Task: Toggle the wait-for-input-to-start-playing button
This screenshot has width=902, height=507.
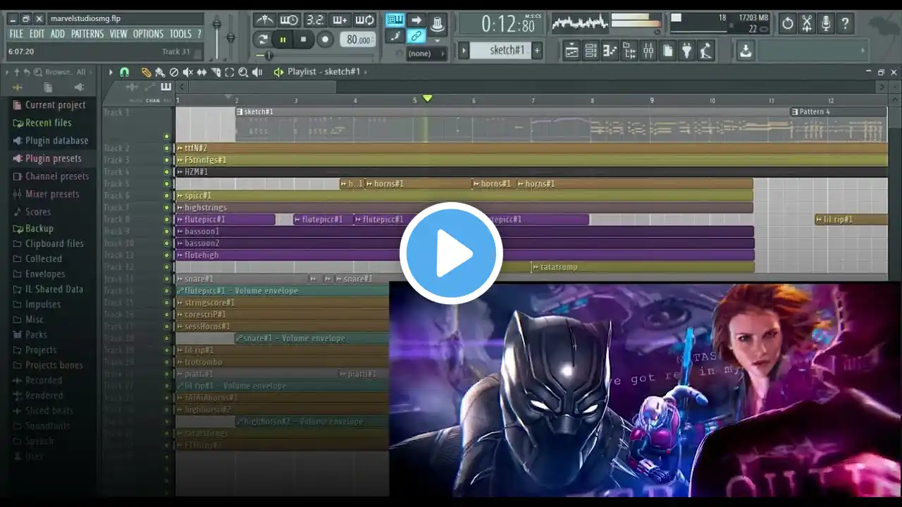Action: 289,20
